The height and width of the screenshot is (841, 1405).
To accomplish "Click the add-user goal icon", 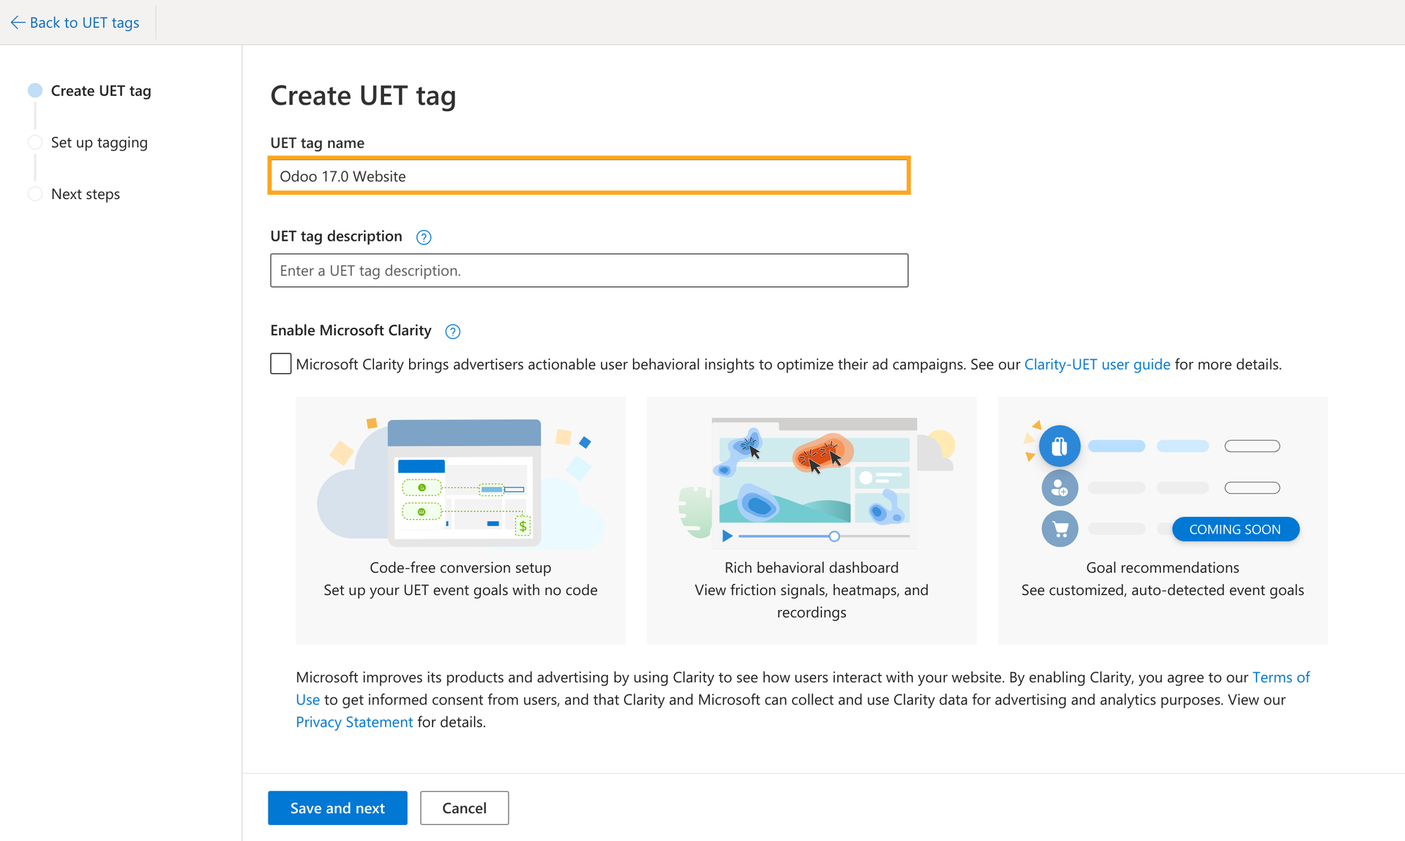I will click(1060, 487).
